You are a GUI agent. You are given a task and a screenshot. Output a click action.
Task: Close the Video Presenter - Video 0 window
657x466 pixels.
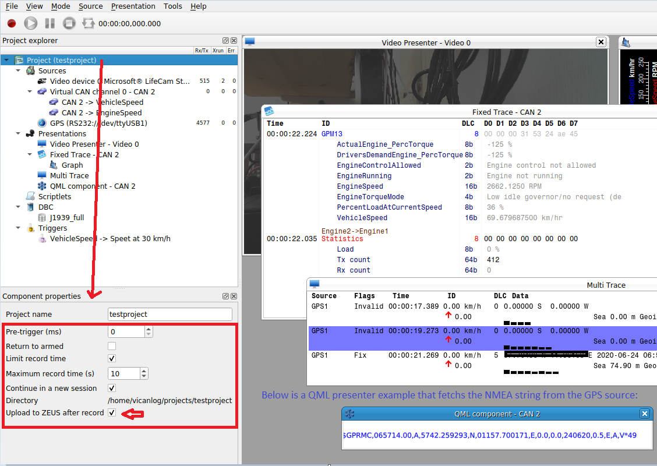[601, 42]
